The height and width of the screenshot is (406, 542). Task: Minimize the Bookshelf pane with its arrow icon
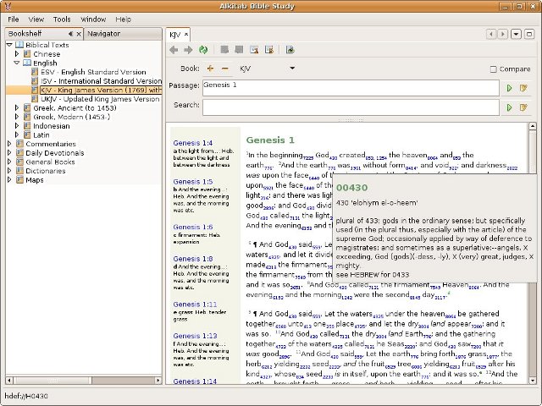70,34
